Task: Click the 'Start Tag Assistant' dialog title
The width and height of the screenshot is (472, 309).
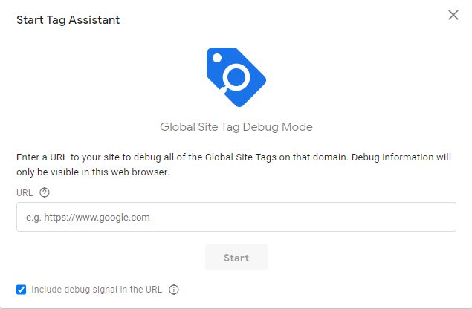Action: (68, 20)
